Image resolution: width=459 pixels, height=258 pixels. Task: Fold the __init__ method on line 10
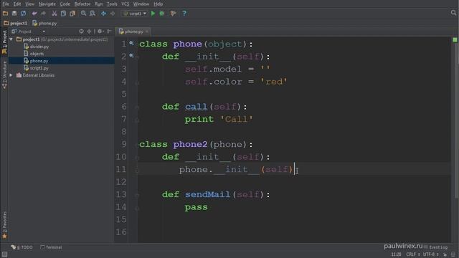pos(137,158)
